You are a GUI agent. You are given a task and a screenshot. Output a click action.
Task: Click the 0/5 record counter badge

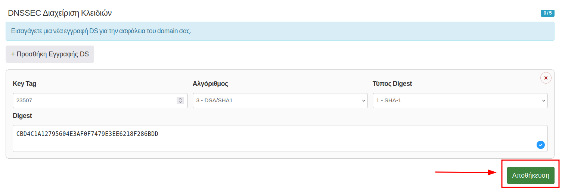pos(547,13)
